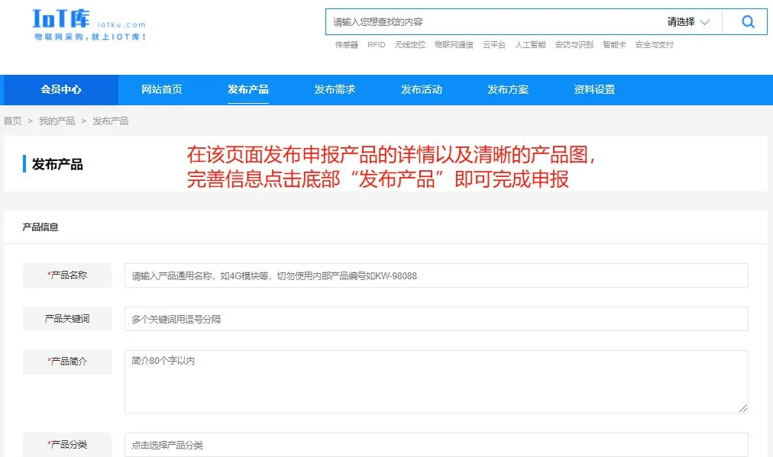Open the 资料设置 navigation tab
Screen dimensions: 773x457
tap(594, 89)
